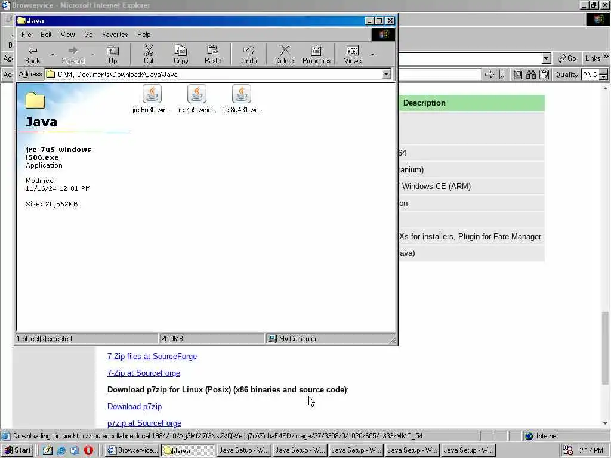Click Browservice bookmarks book icon
The image size is (611, 458).
pyautogui.click(x=517, y=75)
